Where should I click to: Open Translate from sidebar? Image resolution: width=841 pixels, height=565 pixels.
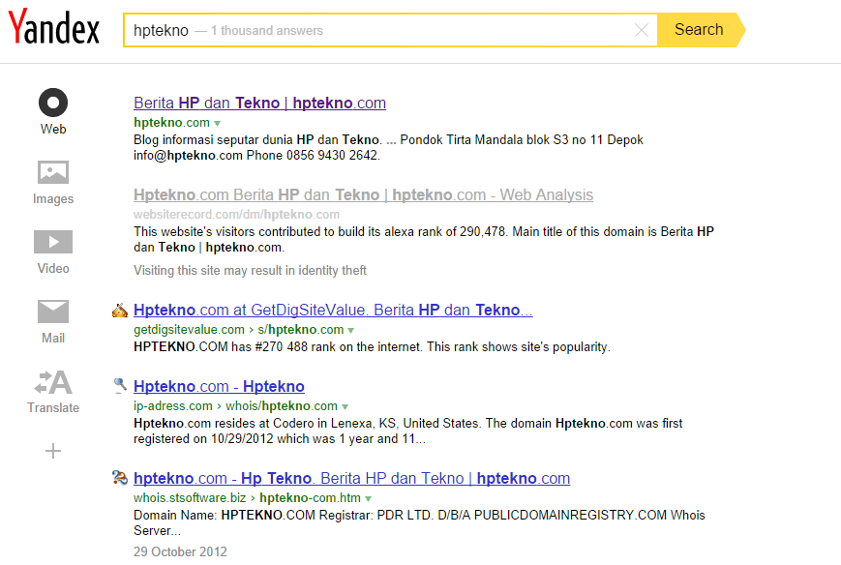[53, 382]
